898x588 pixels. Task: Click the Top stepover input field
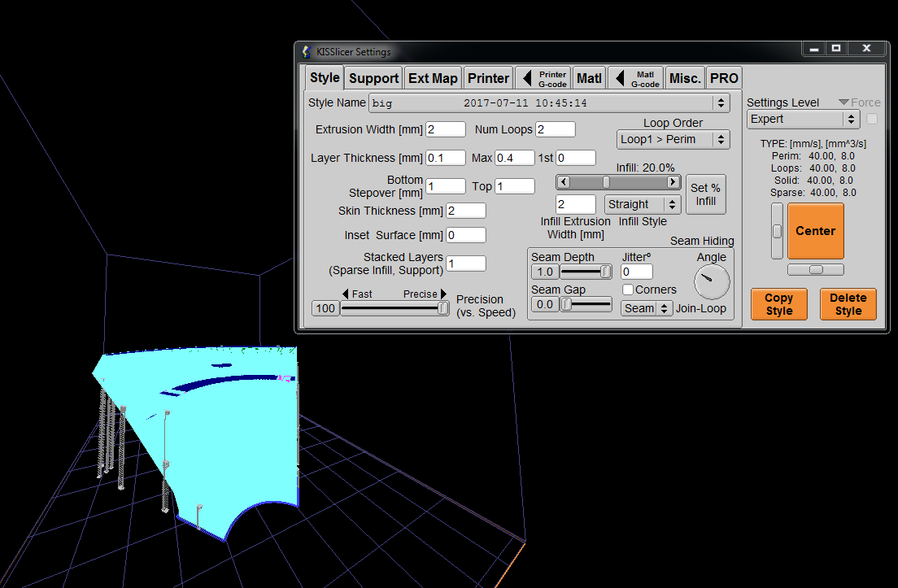[x=515, y=186]
